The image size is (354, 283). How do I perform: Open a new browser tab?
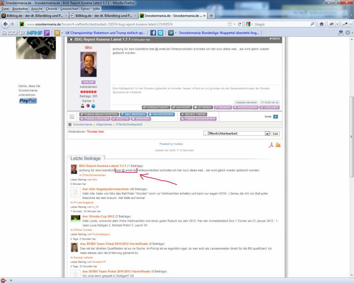[x=211, y=16]
